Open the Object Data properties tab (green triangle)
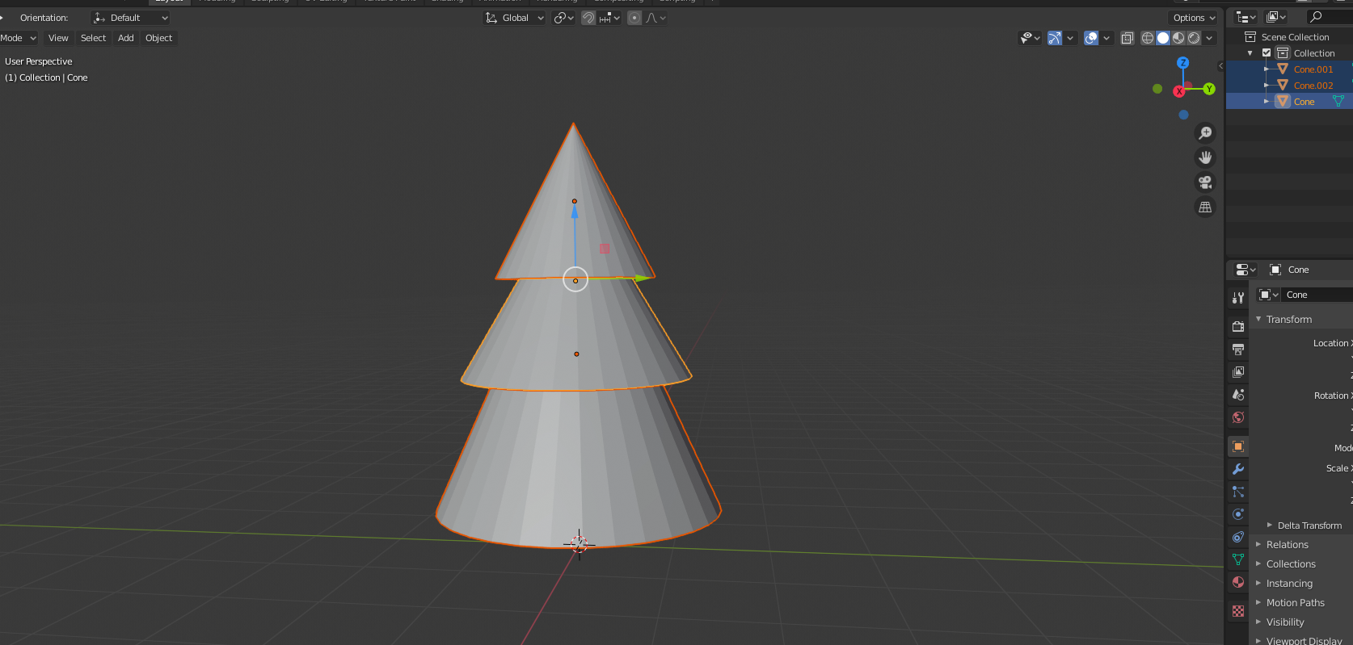The width and height of the screenshot is (1353, 645). (1238, 559)
